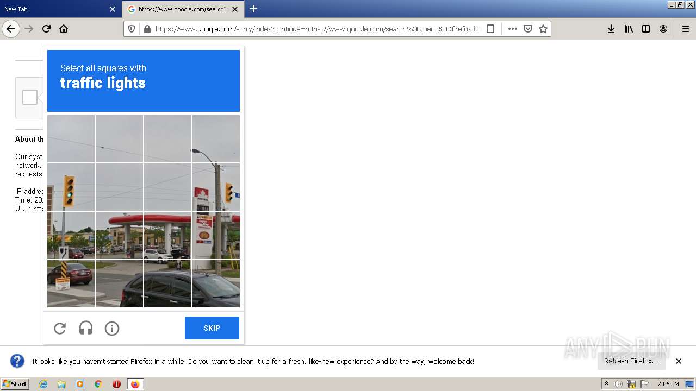
Task: Open Firefox hamburger menu
Action: (685, 29)
